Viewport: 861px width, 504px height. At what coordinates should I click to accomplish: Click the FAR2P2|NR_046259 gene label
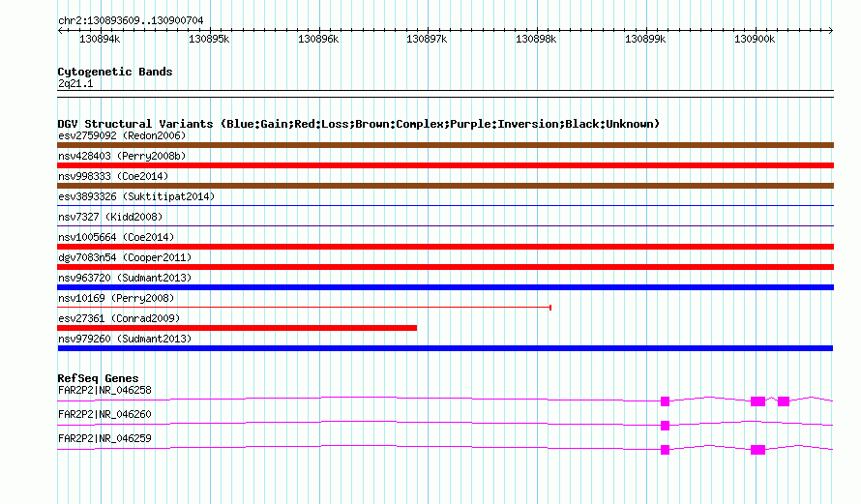point(104,438)
